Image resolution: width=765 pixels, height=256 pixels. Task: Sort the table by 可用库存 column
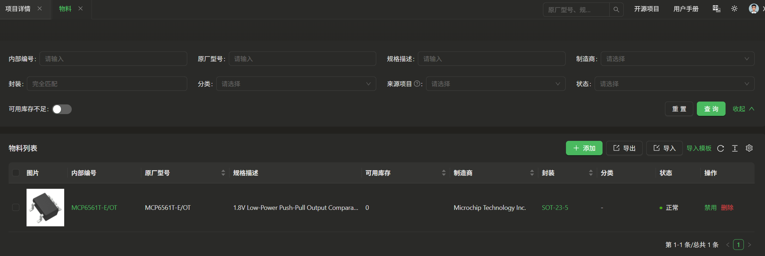click(444, 173)
